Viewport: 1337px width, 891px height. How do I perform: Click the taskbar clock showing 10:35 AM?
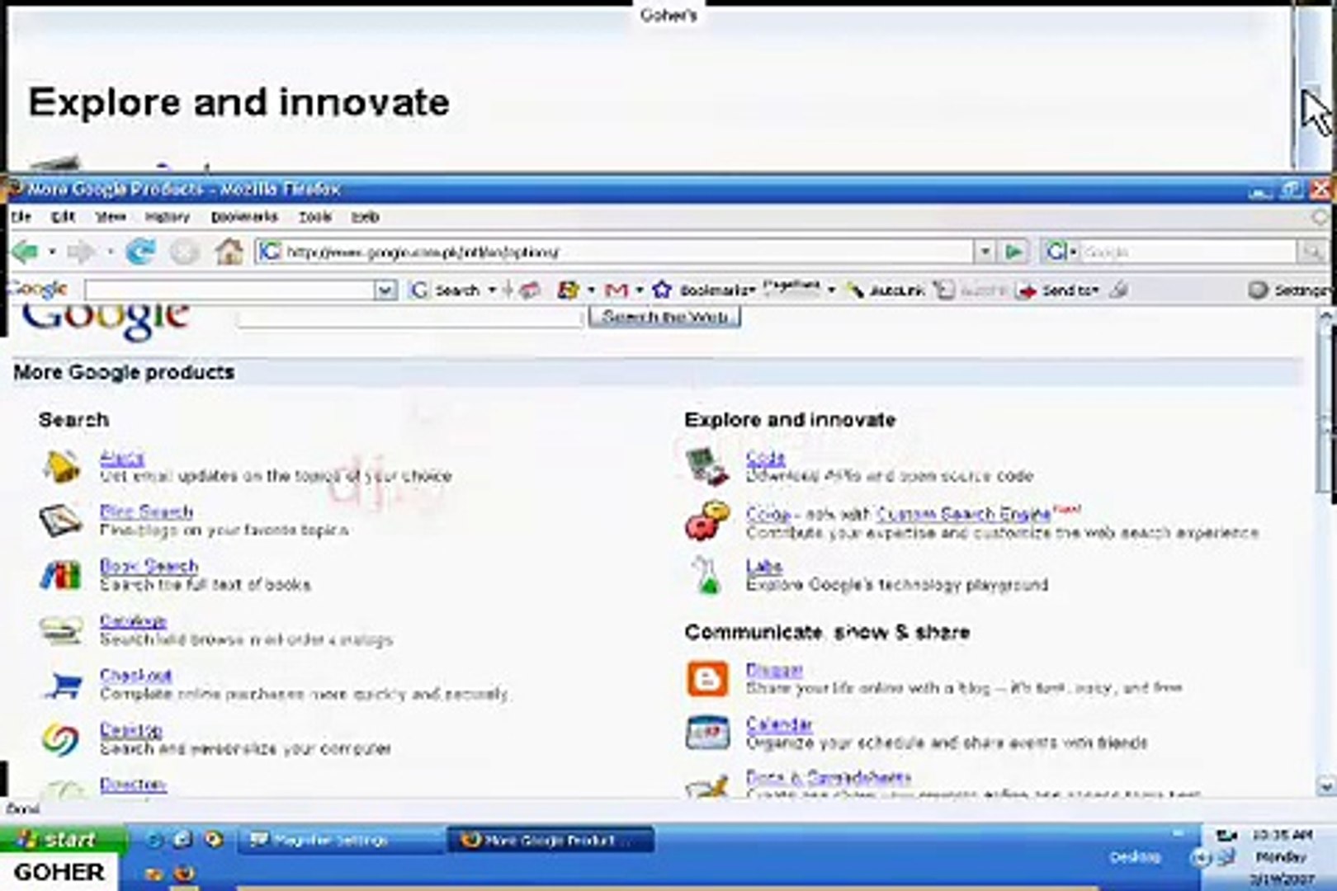coord(1282,835)
